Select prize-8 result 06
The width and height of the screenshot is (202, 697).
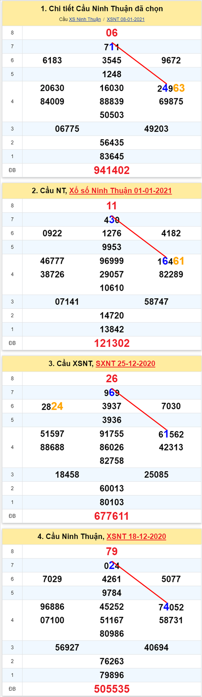pos(112,33)
